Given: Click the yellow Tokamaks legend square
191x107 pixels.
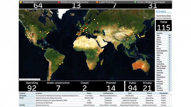Looking at the screenshot, I should [21, 2].
